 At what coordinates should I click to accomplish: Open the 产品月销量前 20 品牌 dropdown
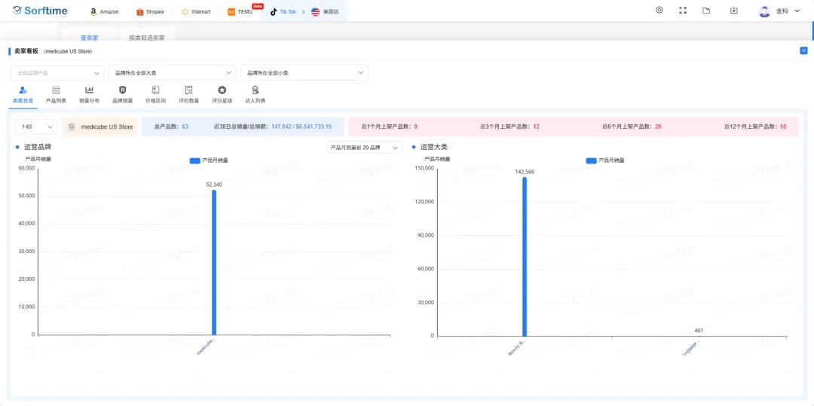coord(364,148)
